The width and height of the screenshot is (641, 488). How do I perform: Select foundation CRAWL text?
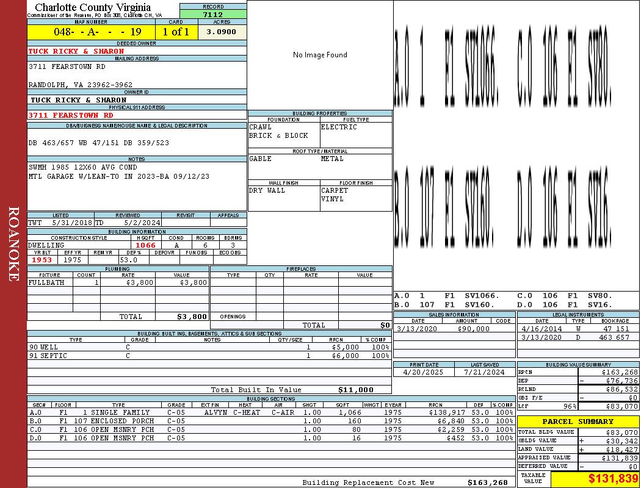tap(261, 127)
